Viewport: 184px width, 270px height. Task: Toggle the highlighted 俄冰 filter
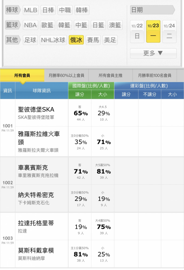[x=76, y=40]
